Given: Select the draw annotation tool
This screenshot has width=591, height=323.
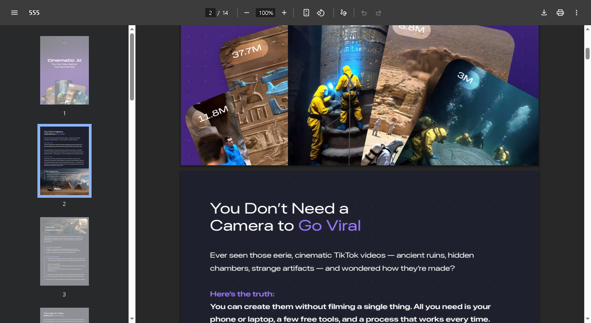Looking at the screenshot, I should click(x=343, y=13).
